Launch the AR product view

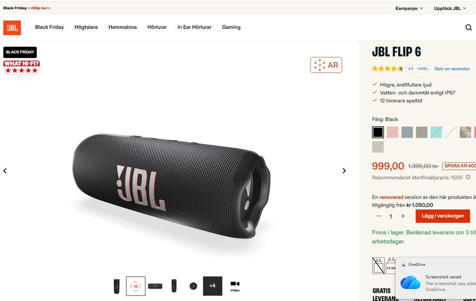pyautogui.click(x=326, y=65)
